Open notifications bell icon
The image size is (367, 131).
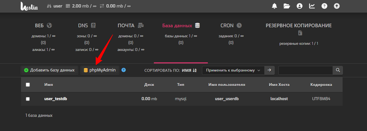(274, 6)
